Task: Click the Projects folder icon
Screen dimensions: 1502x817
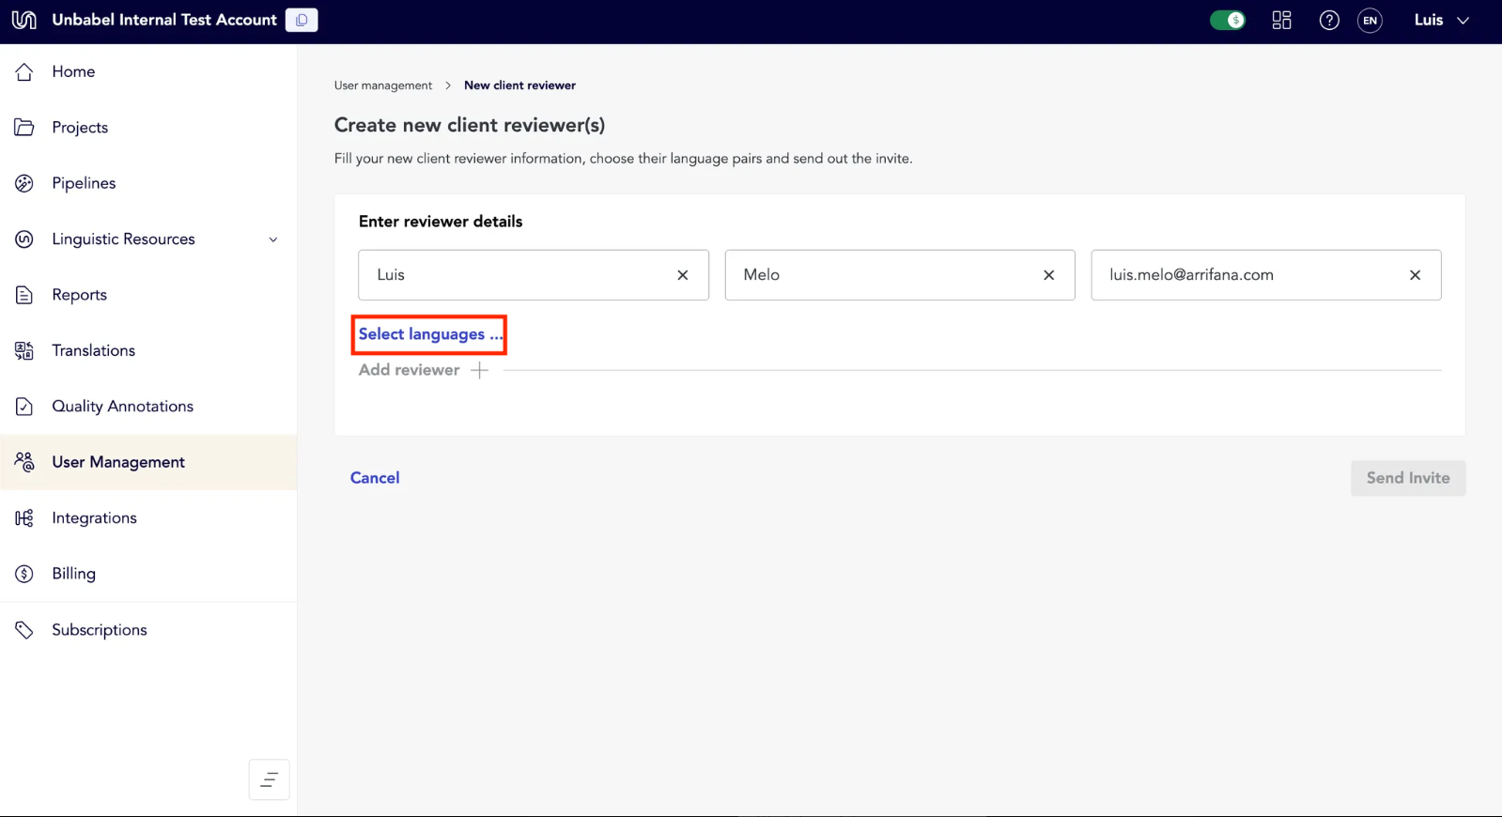Action: coord(24,127)
